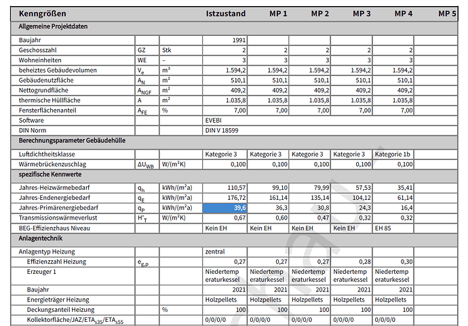The height and width of the screenshot is (326, 468).
Task: Click the highlighted 39,6 primary energy cell
Action: [x=225, y=207]
